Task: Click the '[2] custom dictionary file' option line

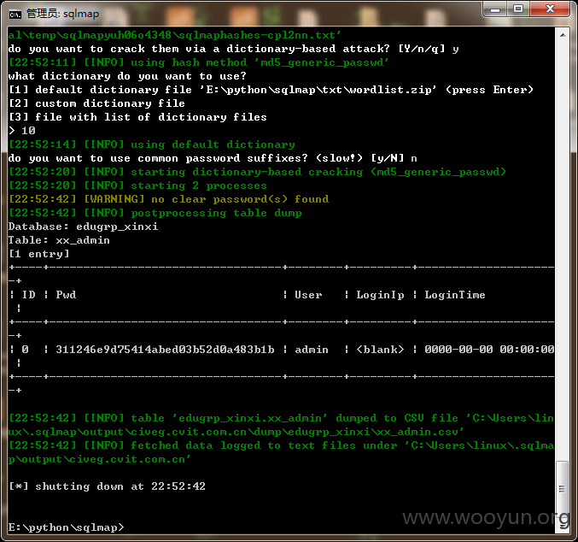Action: coord(96,103)
